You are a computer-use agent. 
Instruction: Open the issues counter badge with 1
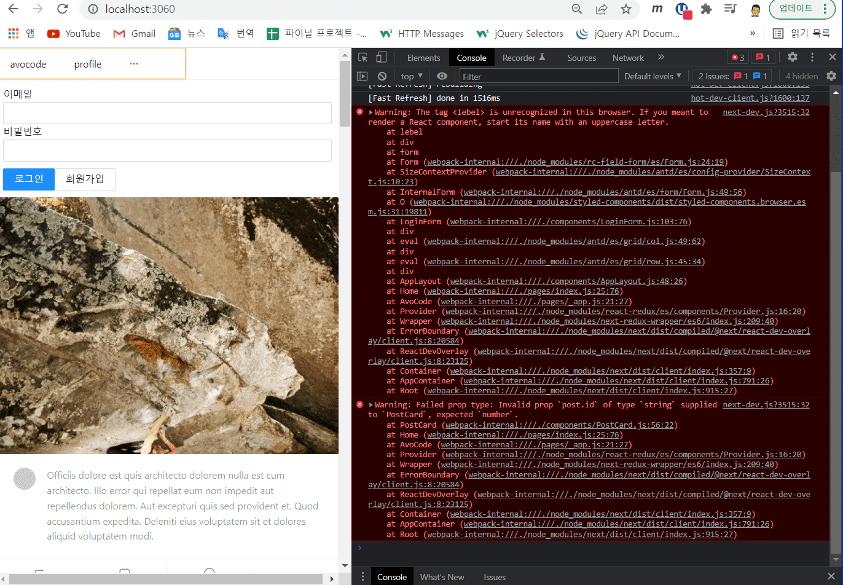763,57
